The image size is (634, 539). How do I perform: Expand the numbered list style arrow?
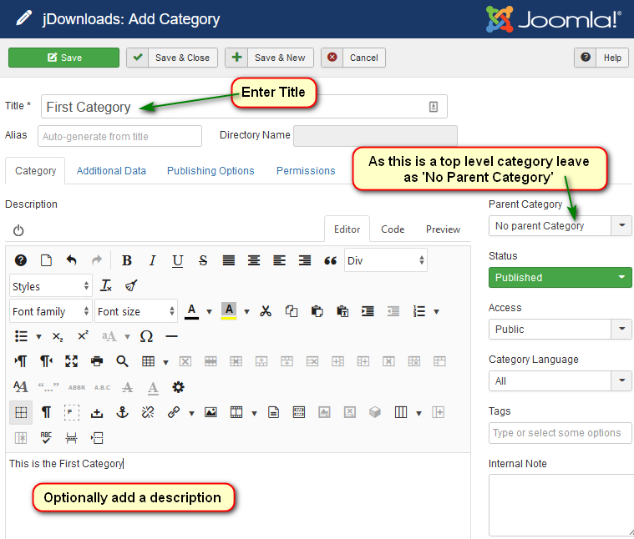436,312
